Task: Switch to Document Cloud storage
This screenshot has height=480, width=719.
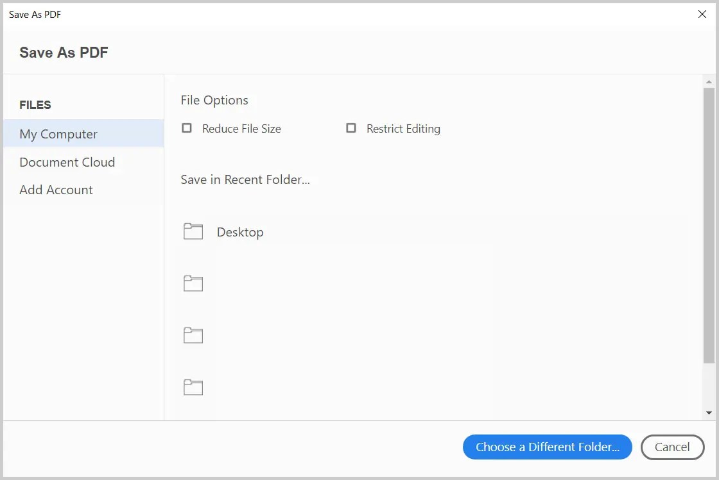Action: click(67, 162)
